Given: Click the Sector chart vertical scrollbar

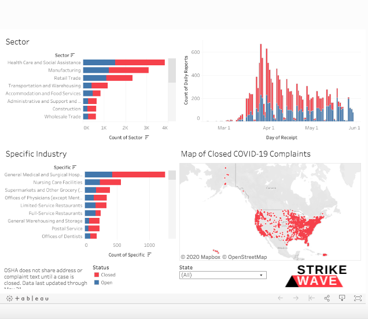Looking at the screenshot, I should pyautogui.click(x=172, y=69).
